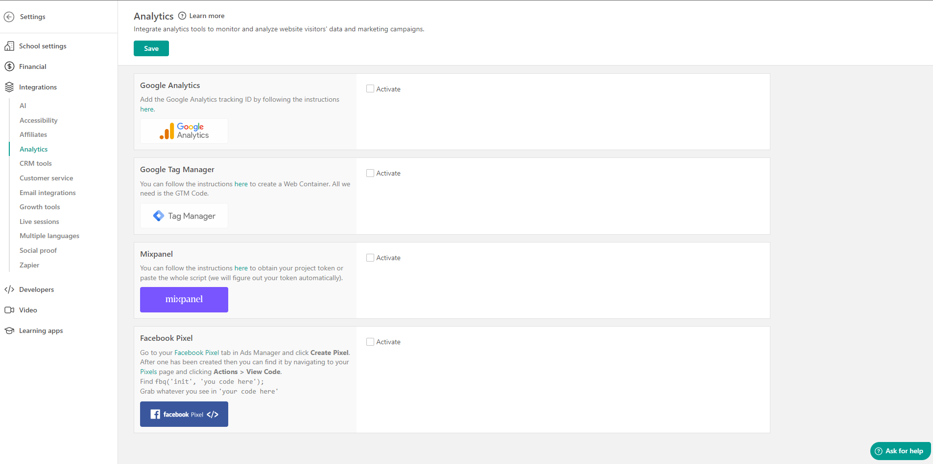Click the Save button

151,48
